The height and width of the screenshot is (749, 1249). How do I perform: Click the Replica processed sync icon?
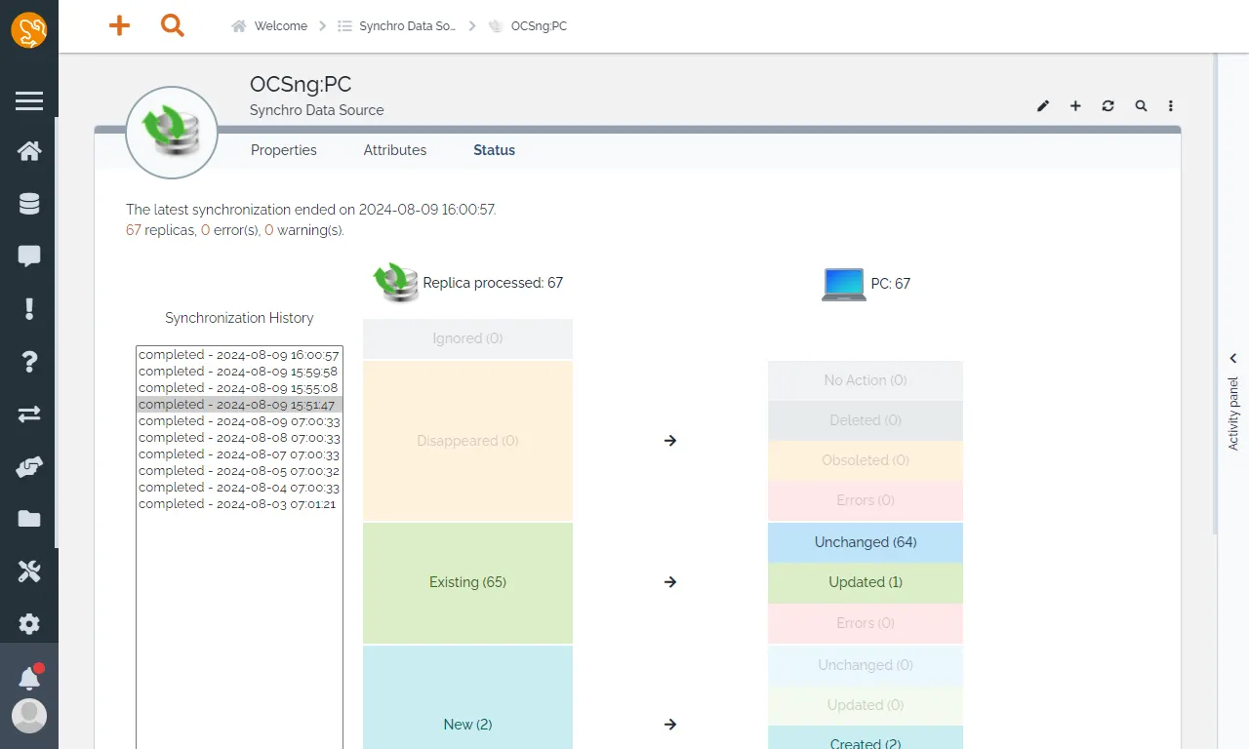coord(395,282)
